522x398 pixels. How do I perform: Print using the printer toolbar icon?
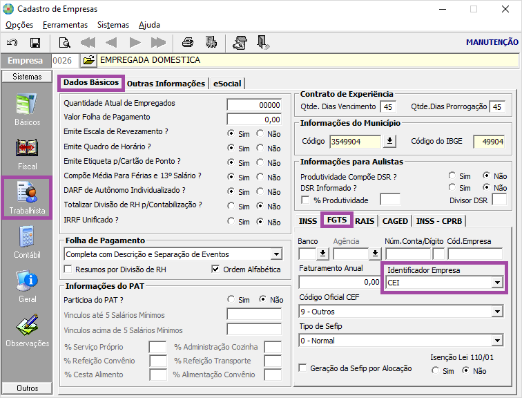coord(188,43)
